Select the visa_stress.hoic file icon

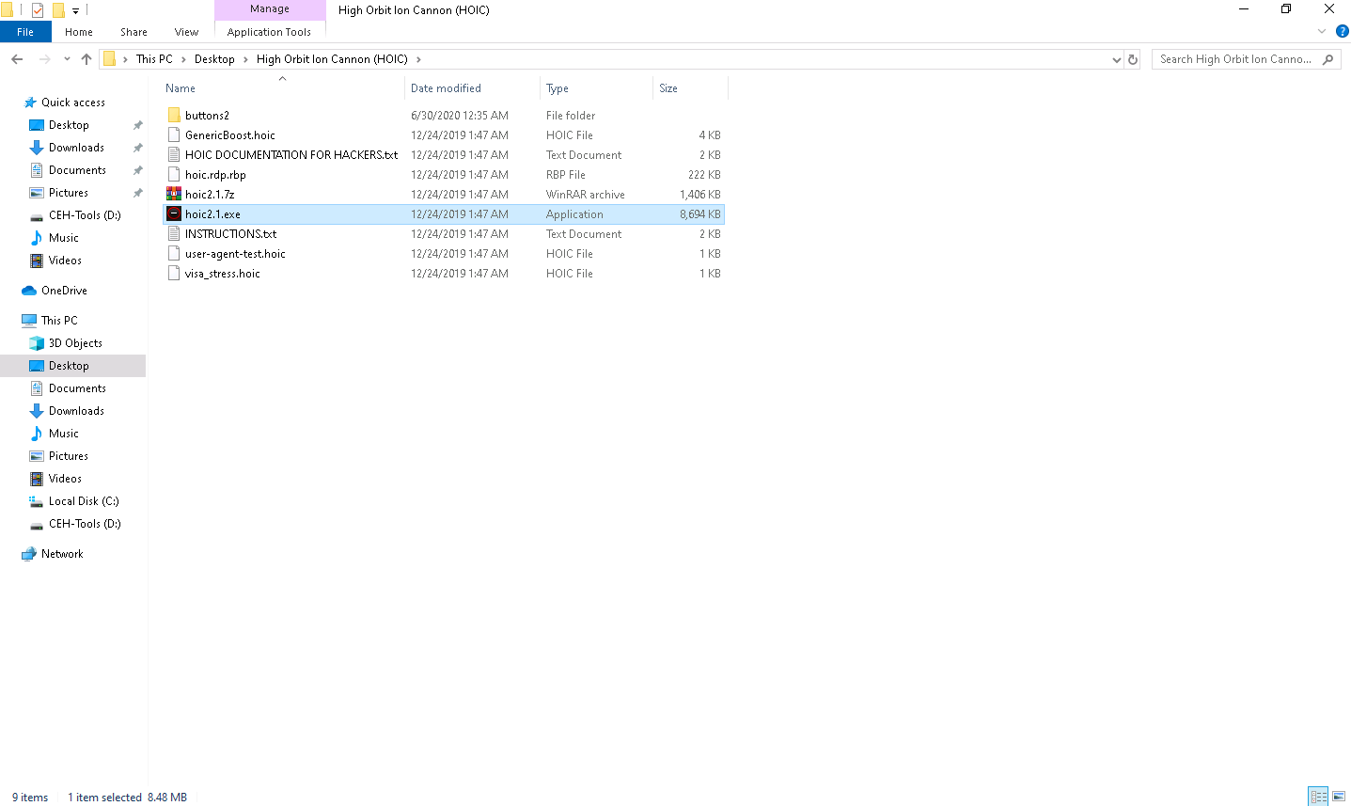click(x=174, y=274)
